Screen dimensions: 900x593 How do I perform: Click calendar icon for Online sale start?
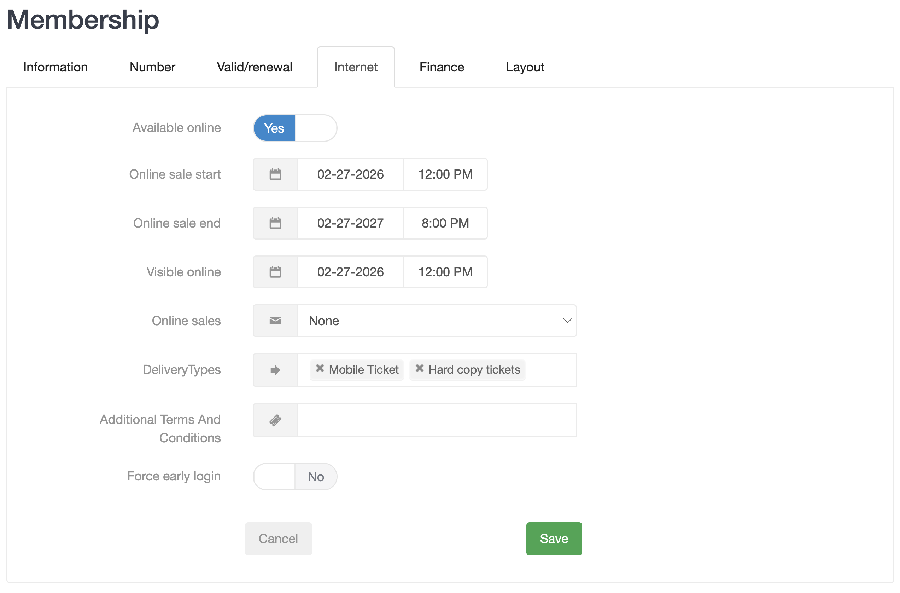pos(275,174)
